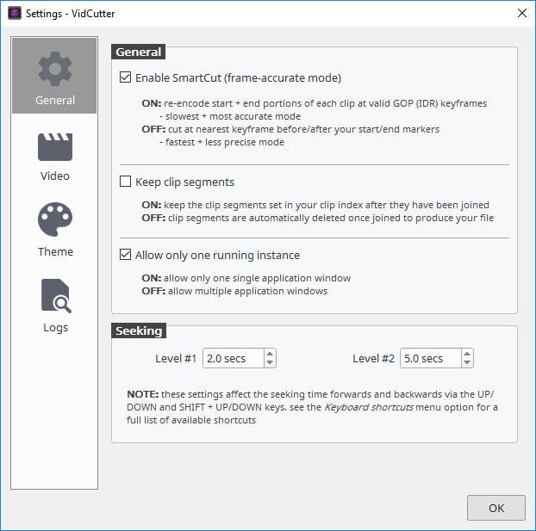Select the General gear icon in sidebar
Image resolution: width=536 pixels, height=531 pixels.
click(x=54, y=69)
